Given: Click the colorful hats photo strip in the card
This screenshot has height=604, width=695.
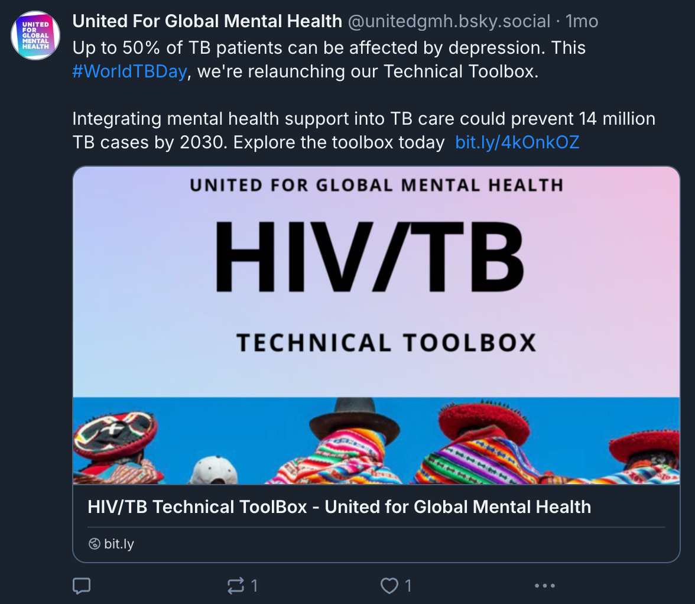Looking at the screenshot, I should [x=376, y=440].
